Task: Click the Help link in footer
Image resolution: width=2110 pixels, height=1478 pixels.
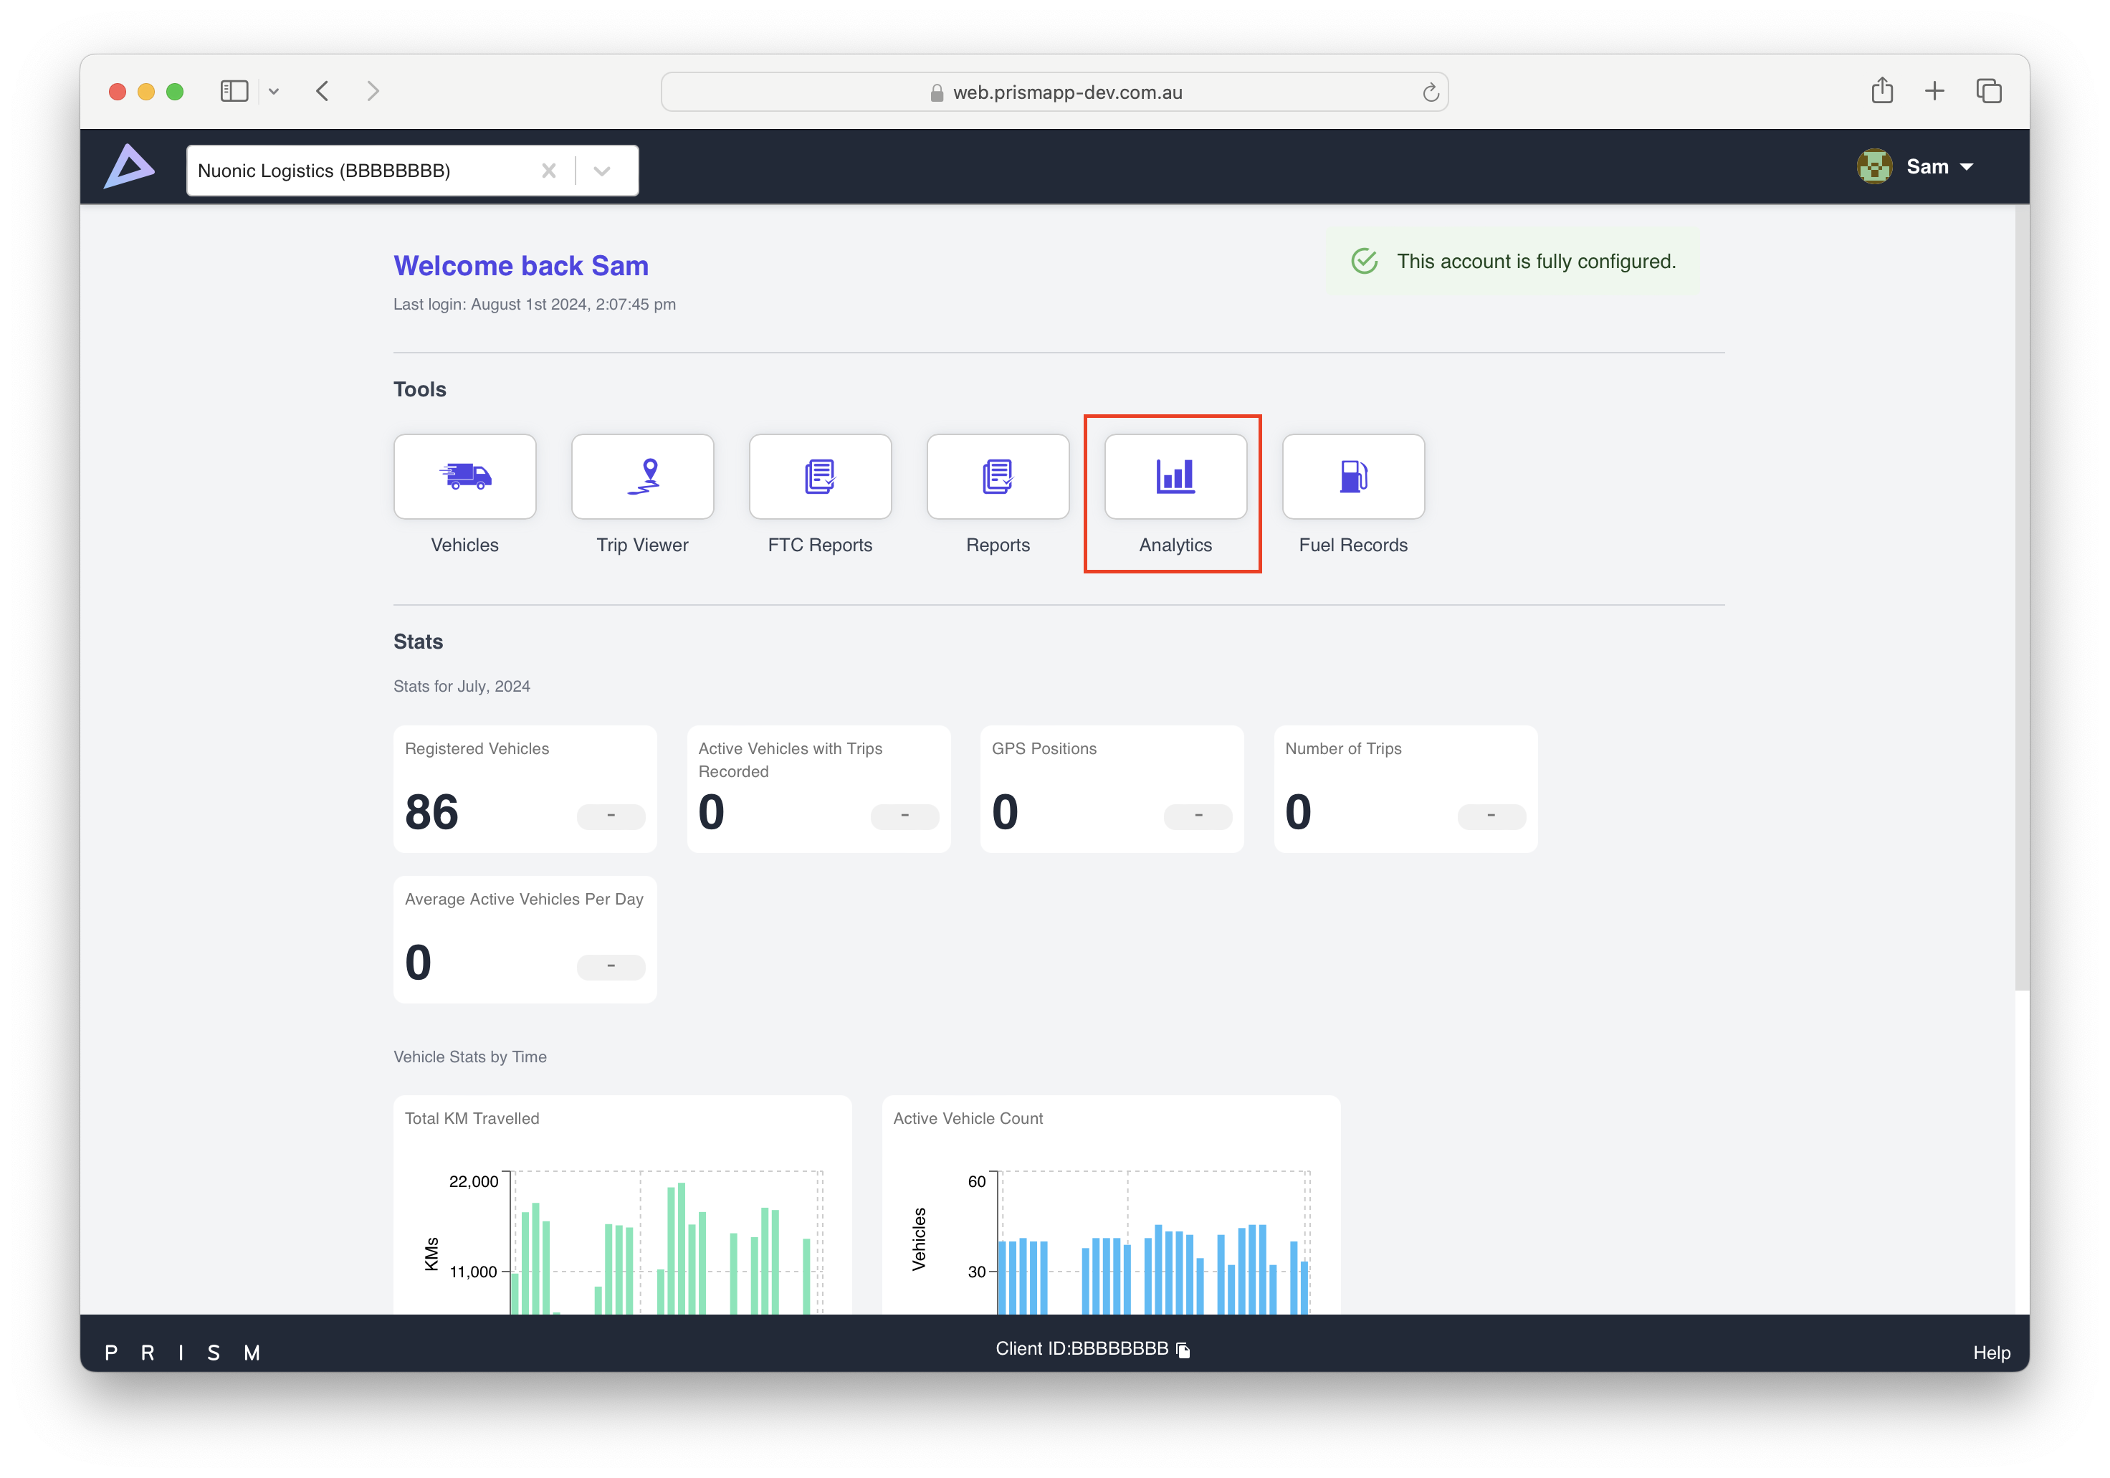Action: tap(1990, 1352)
